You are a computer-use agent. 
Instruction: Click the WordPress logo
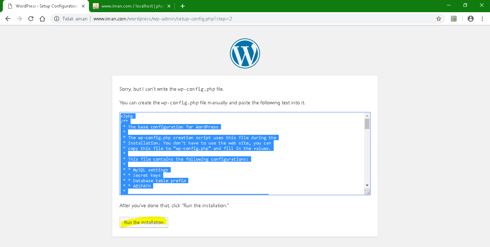click(245, 53)
